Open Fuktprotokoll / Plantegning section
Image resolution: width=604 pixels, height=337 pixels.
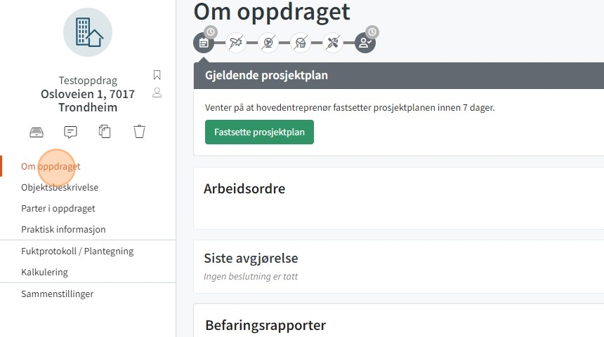(x=77, y=252)
